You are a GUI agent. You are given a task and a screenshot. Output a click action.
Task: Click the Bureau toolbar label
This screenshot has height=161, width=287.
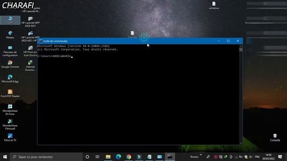tap(194, 157)
